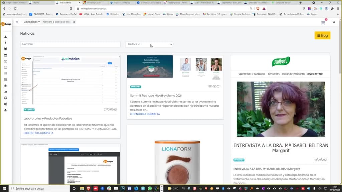Click the Windows Start button

click(4, 189)
